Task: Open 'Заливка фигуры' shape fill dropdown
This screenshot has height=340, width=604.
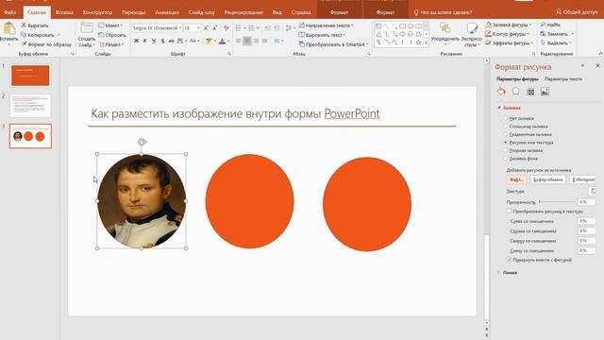Action: [x=509, y=25]
